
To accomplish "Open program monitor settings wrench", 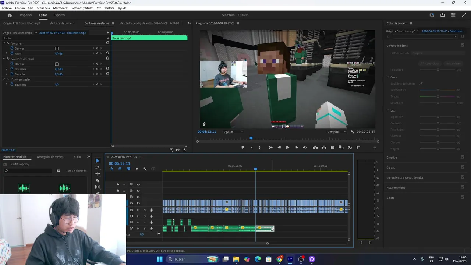I will point(352,132).
